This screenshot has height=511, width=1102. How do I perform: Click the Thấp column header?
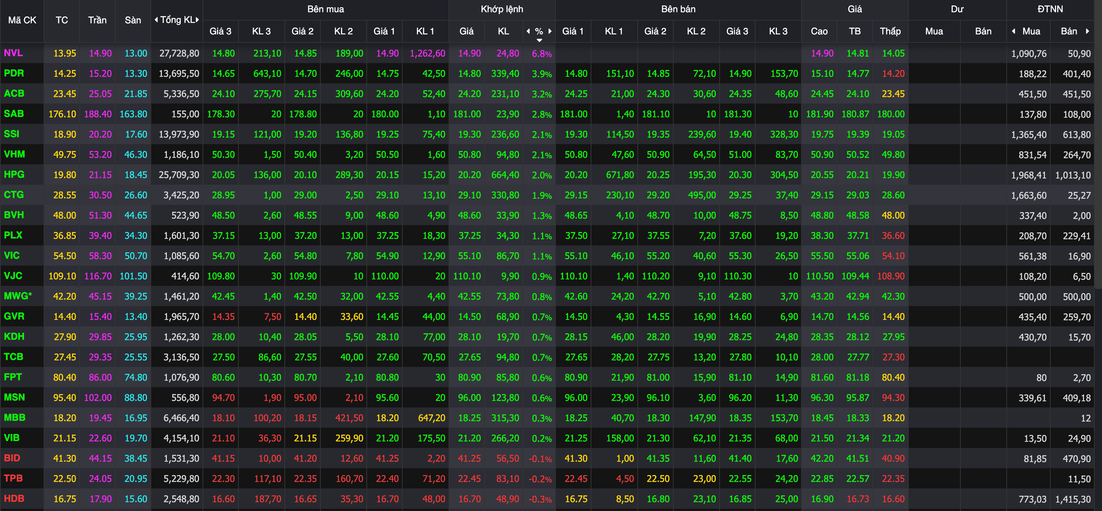click(890, 31)
